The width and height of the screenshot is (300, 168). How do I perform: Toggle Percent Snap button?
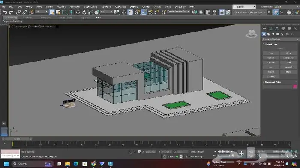pos(150,12)
